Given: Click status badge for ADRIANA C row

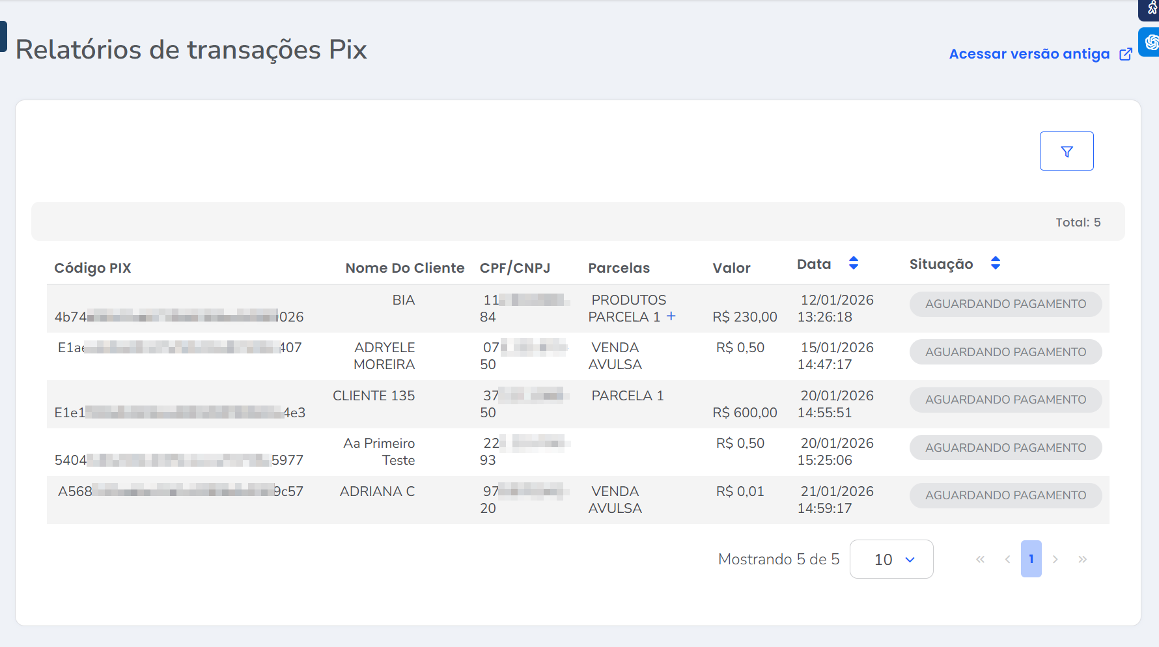Looking at the screenshot, I should (1005, 495).
